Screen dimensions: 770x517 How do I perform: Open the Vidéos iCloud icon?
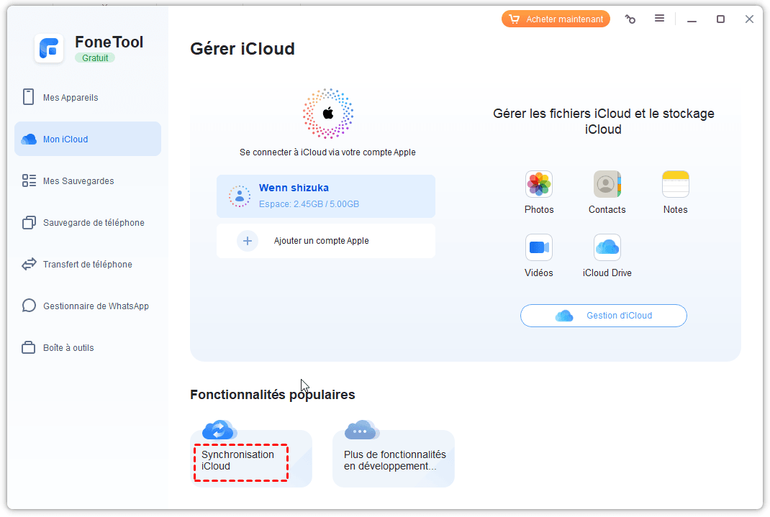click(538, 248)
